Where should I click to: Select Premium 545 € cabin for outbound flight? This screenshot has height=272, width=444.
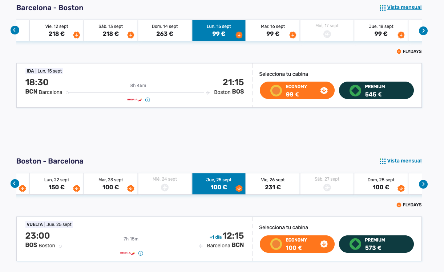(x=376, y=90)
